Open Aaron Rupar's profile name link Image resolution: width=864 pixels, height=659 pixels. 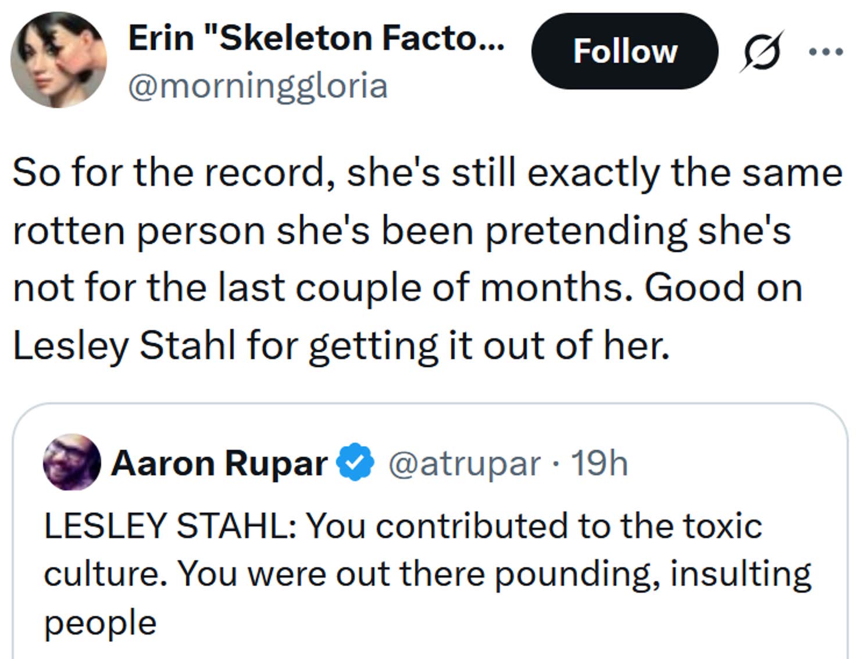point(219,463)
